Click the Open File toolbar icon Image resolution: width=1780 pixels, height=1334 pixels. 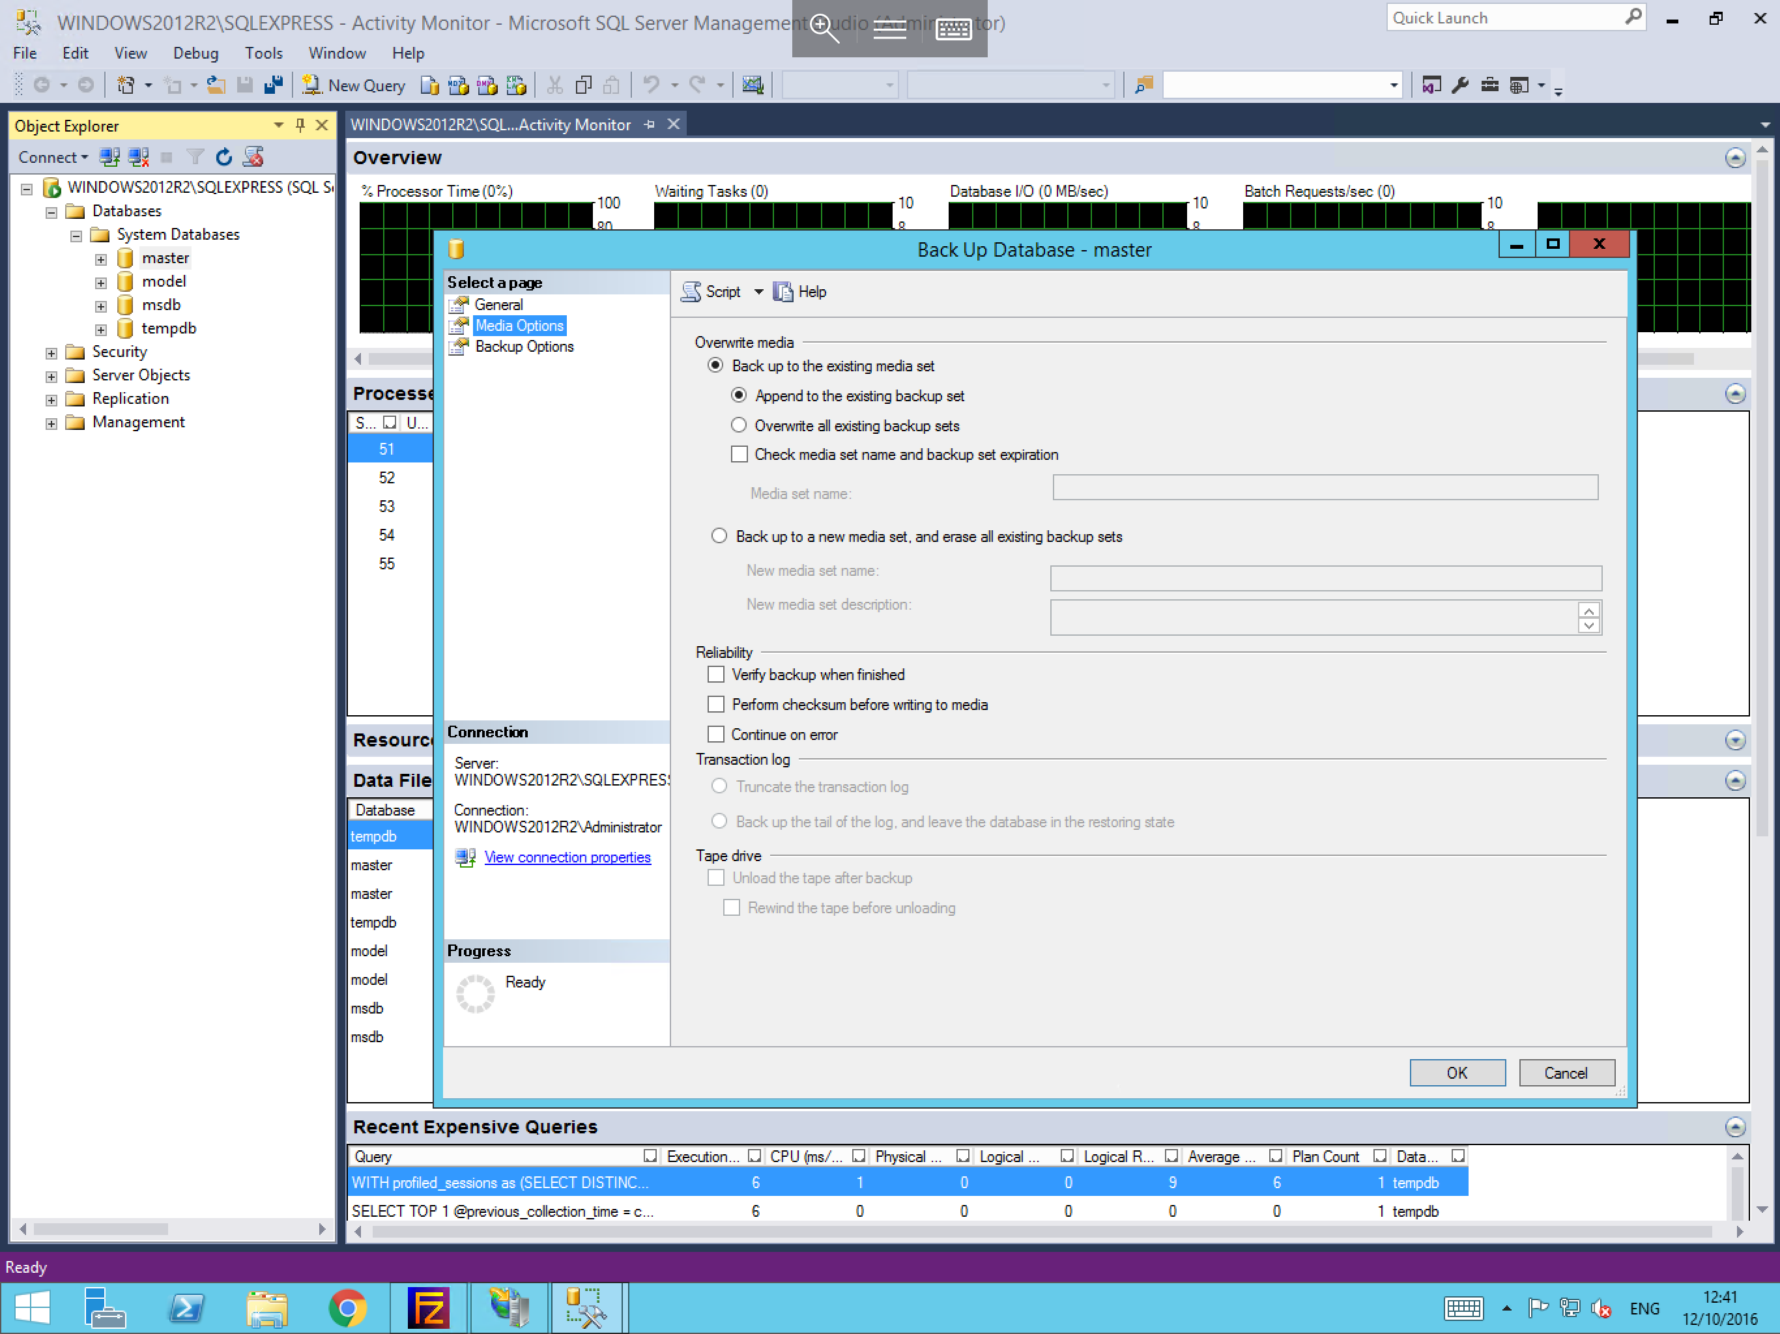pyautogui.click(x=216, y=85)
